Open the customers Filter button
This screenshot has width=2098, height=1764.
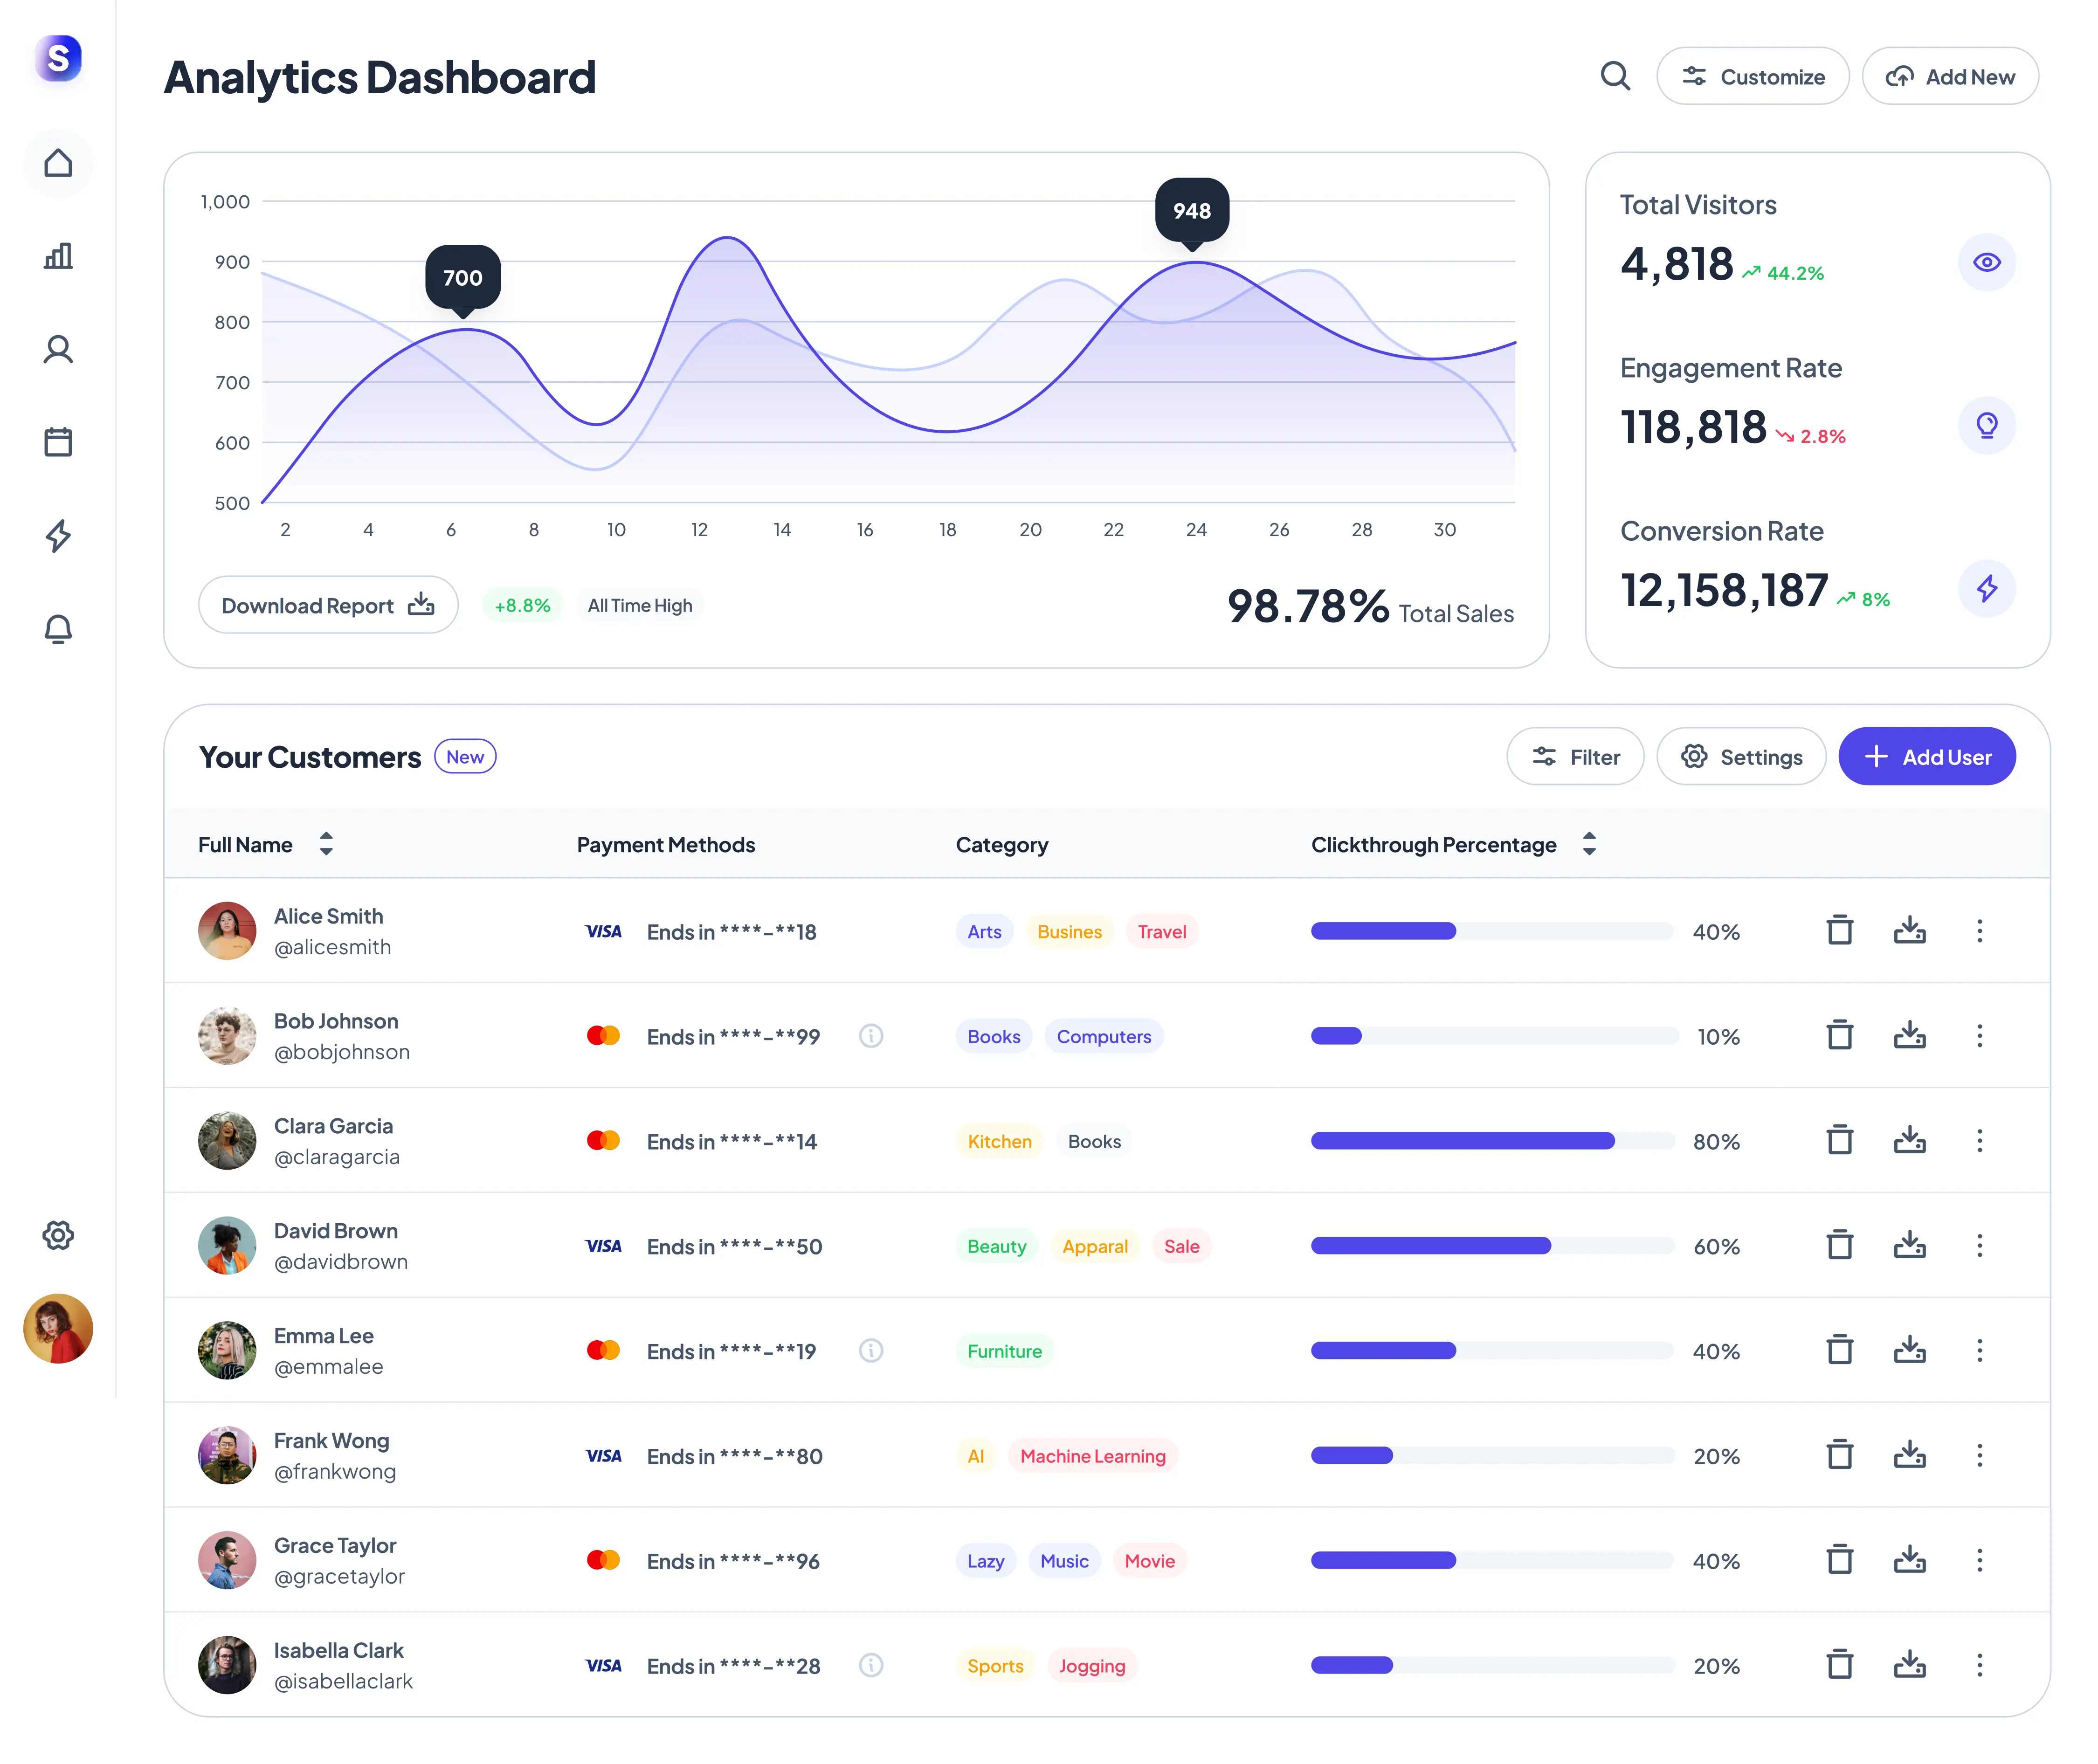pyautogui.click(x=1575, y=757)
